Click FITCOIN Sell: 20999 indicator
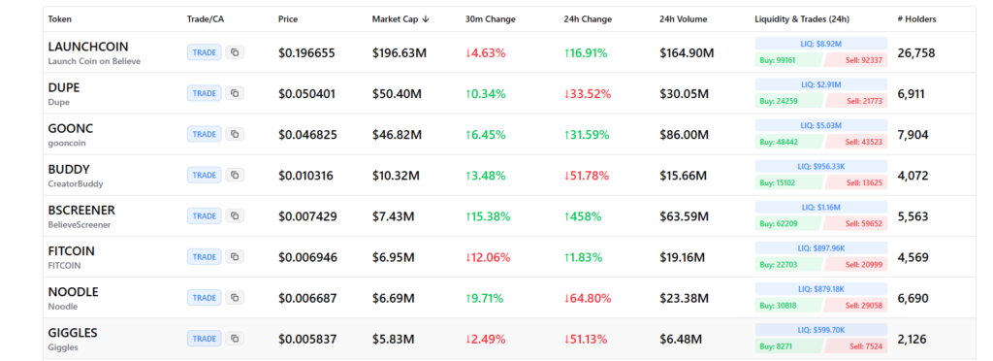Image resolution: width=993 pixels, height=361 pixels. [x=855, y=265]
